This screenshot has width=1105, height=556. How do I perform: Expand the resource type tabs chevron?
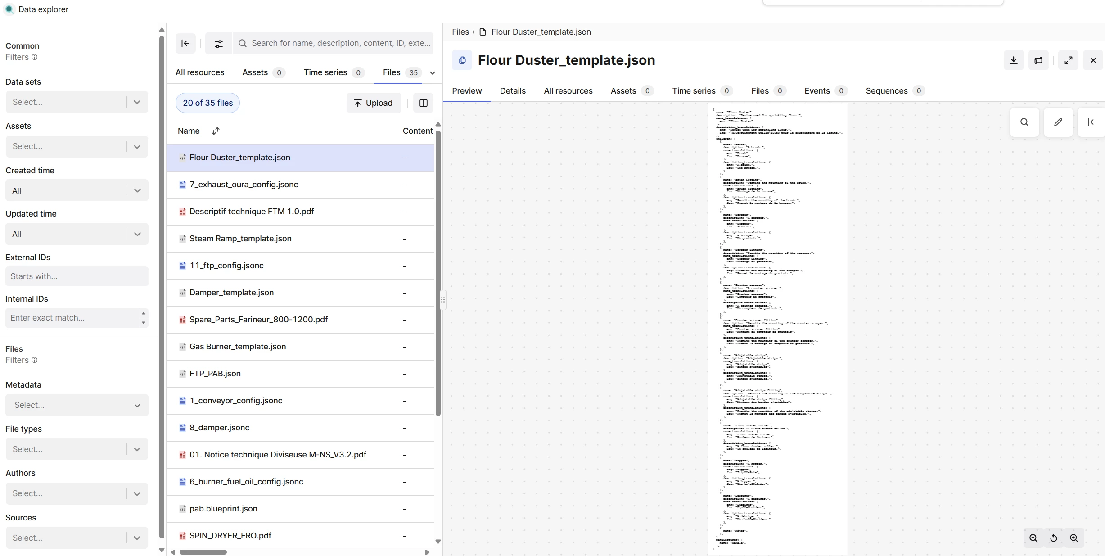click(432, 73)
